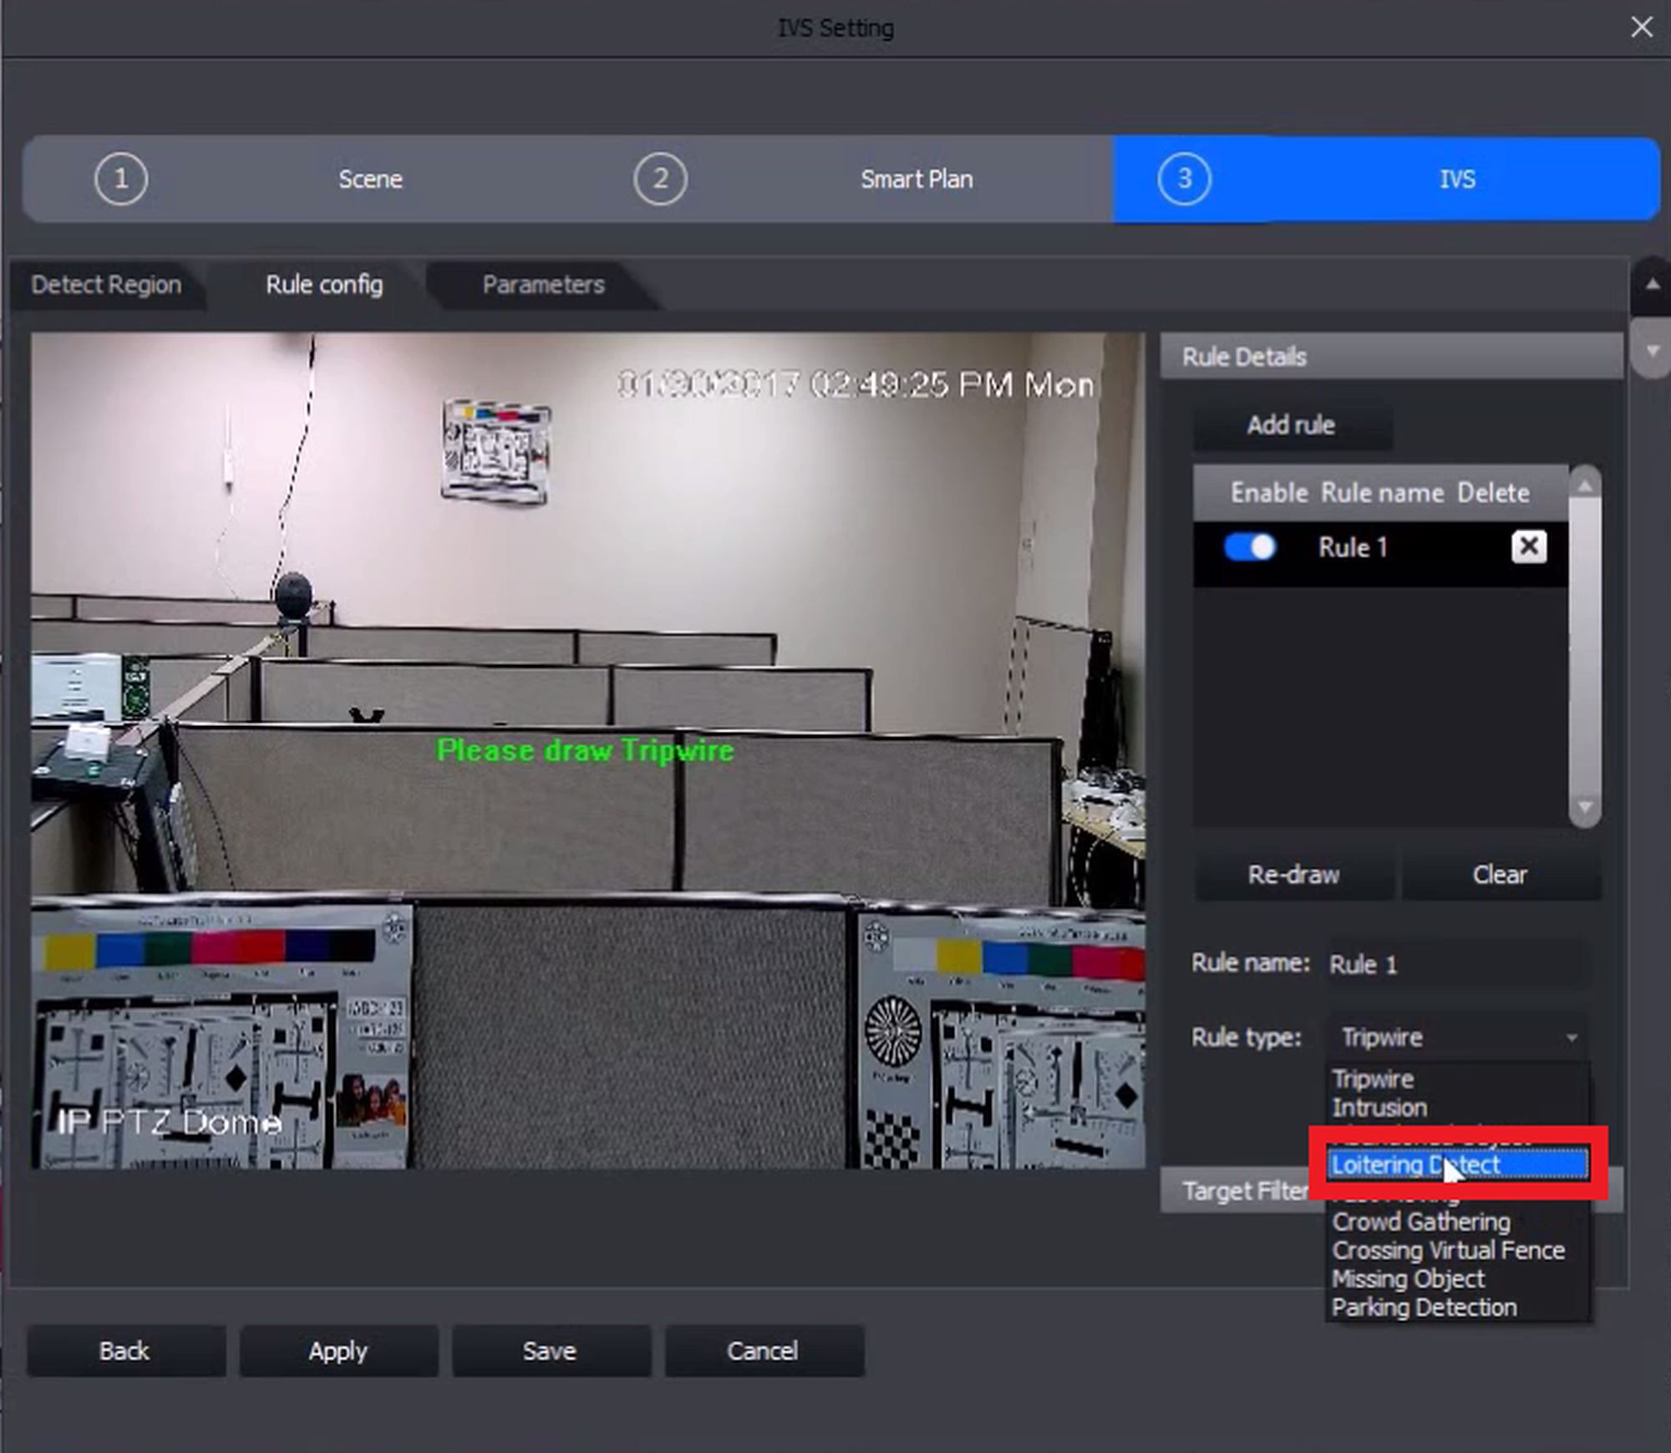1671x1453 pixels.
Task: Click main panel scroll down arrow
Action: [1652, 352]
